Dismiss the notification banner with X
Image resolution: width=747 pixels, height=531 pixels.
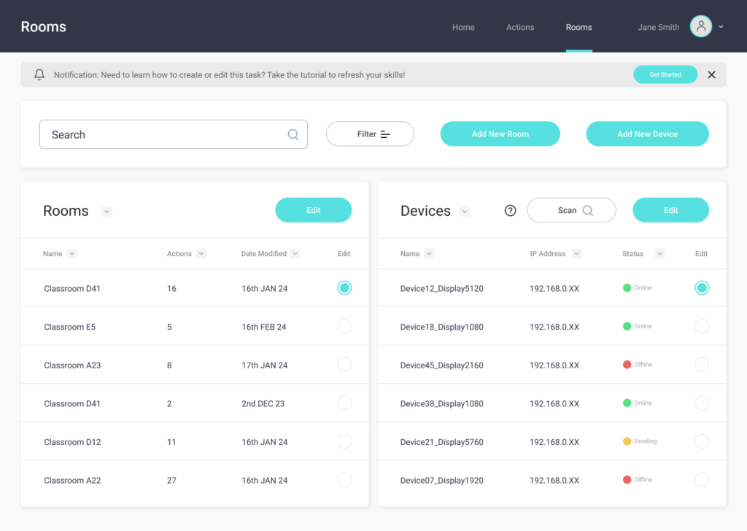[711, 74]
